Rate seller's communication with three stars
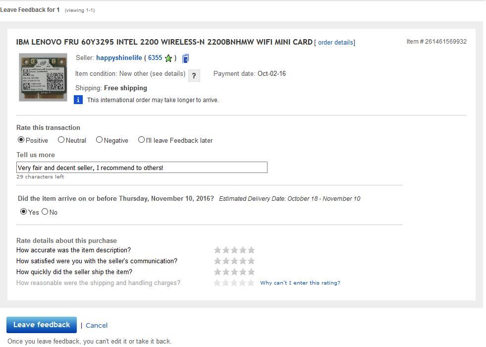The width and height of the screenshot is (486, 347). (234, 261)
